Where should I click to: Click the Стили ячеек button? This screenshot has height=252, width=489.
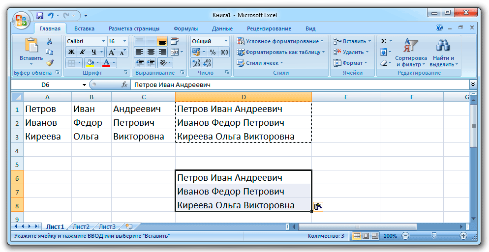point(259,63)
